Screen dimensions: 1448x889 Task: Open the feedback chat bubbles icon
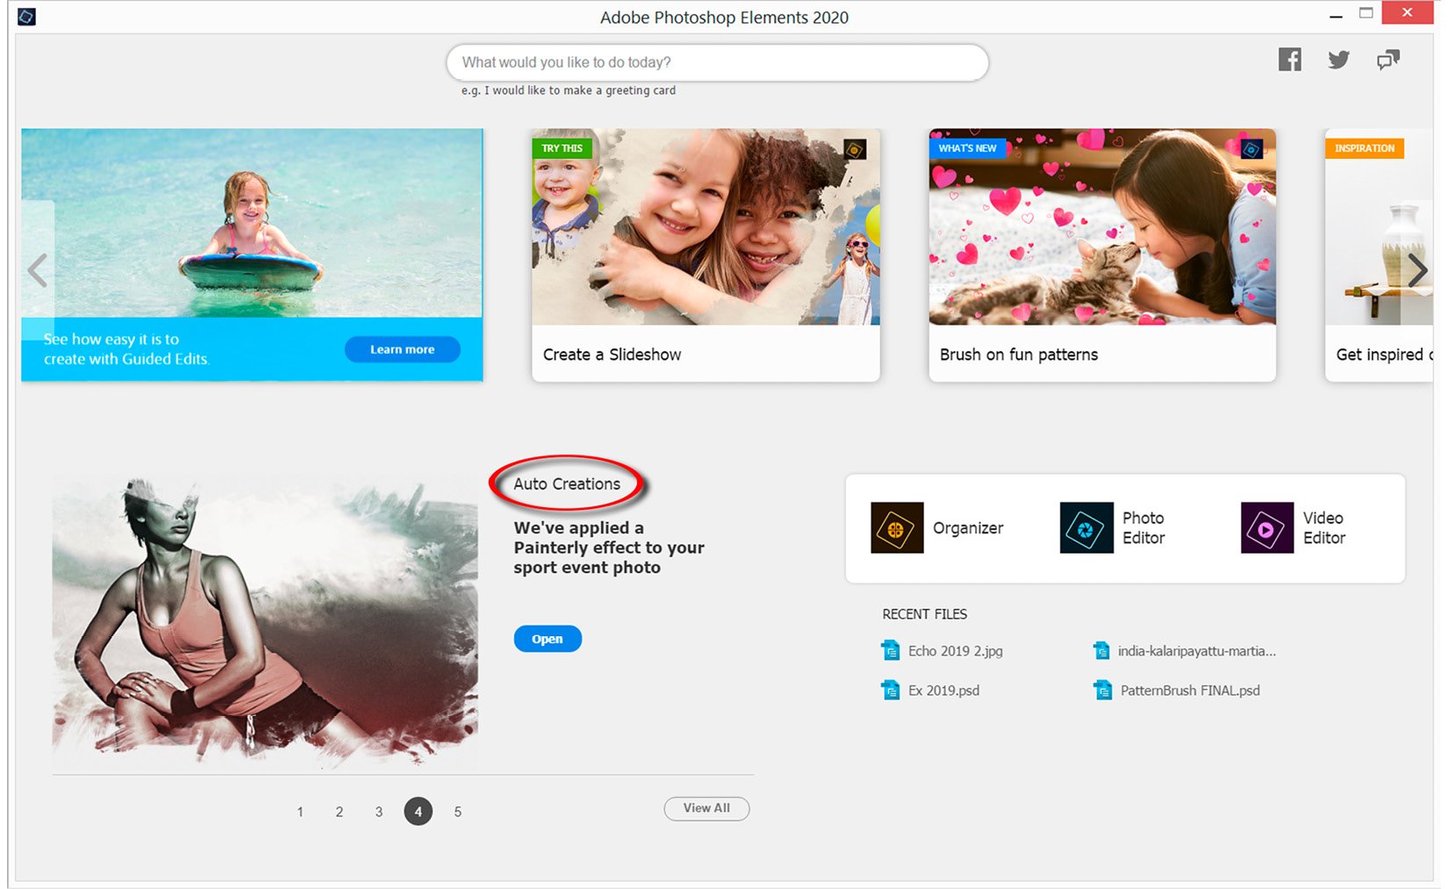pyautogui.click(x=1387, y=60)
